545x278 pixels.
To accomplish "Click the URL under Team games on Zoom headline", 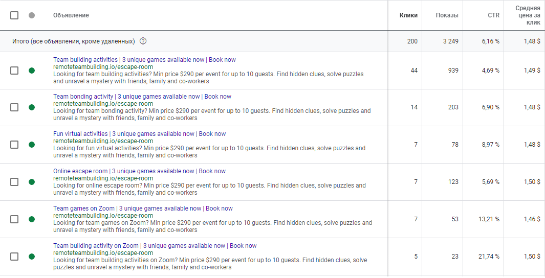I will [x=103, y=216].
